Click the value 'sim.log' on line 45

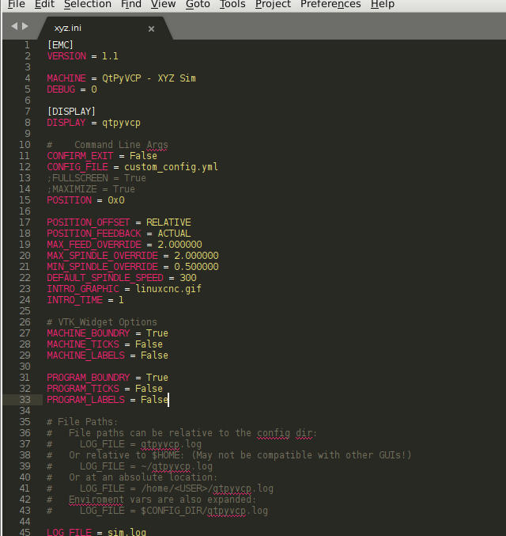[x=126, y=532]
